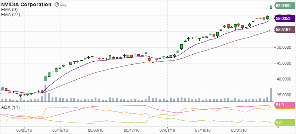
Task: Click the 07/01/16 date axis label
Action: coord(167,130)
